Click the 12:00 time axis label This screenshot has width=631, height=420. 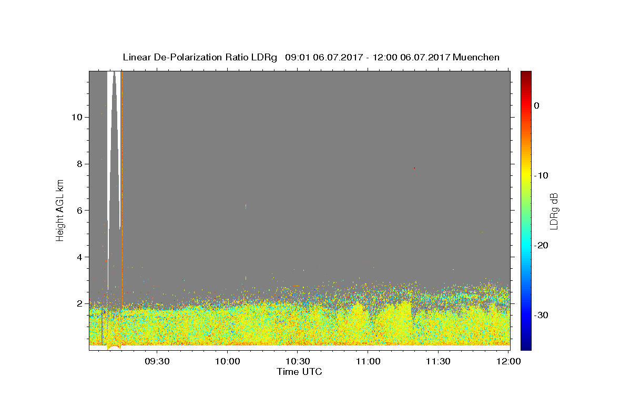pyautogui.click(x=508, y=362)
